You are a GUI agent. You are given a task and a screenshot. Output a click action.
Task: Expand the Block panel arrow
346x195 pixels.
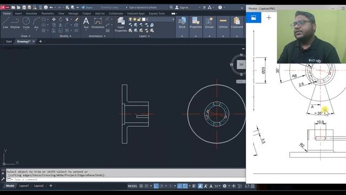coord(182,36)
